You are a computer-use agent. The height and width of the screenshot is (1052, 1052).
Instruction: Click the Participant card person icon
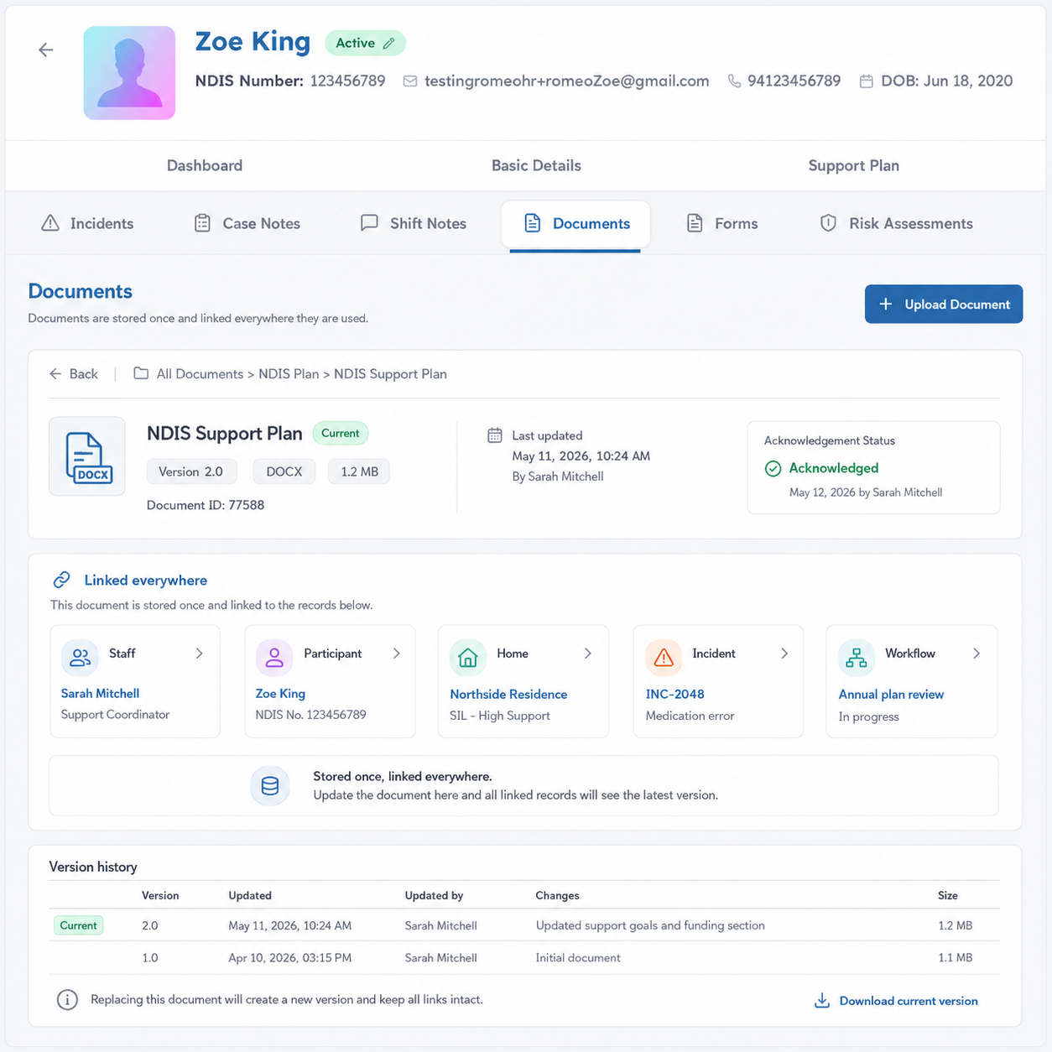pyautogui.click(x=274, y=657)
